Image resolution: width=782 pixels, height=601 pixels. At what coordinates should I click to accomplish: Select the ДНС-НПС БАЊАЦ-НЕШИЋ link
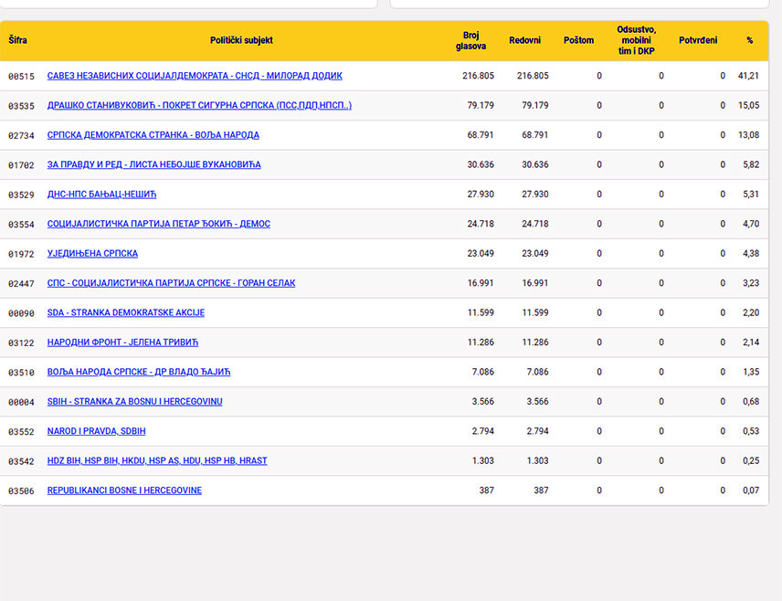click(x=101, y=194)
